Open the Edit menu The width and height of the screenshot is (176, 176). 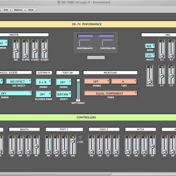7,10
